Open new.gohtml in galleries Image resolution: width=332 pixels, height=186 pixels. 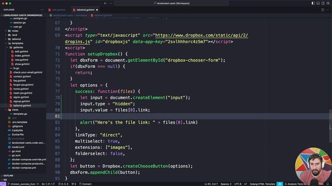click(21, 60)
